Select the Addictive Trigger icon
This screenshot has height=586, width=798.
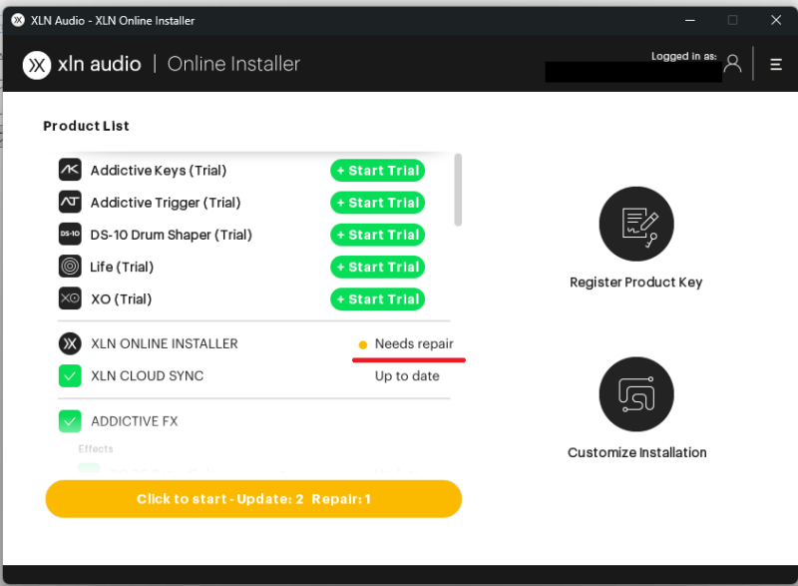click(x=69, y=202)
